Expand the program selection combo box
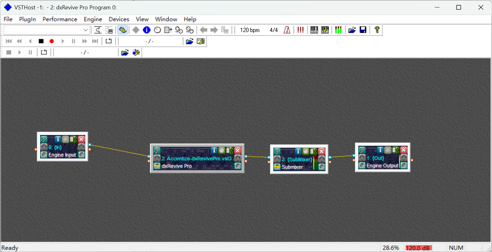 pos(85,30)
